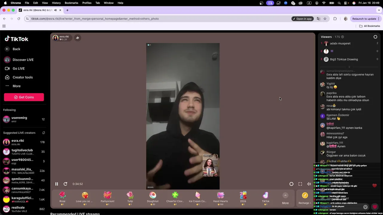The height and width of the screenshot is (215, 383).
Task: Click the Viewers info question-mark icon
Action: 343,37
